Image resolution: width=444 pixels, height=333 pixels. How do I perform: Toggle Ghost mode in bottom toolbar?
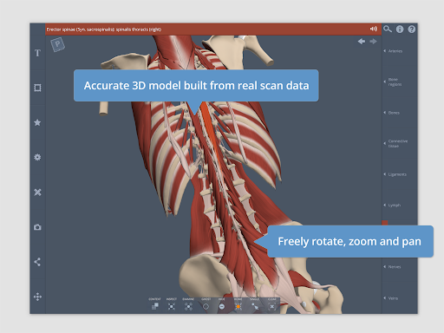[206, 304]
